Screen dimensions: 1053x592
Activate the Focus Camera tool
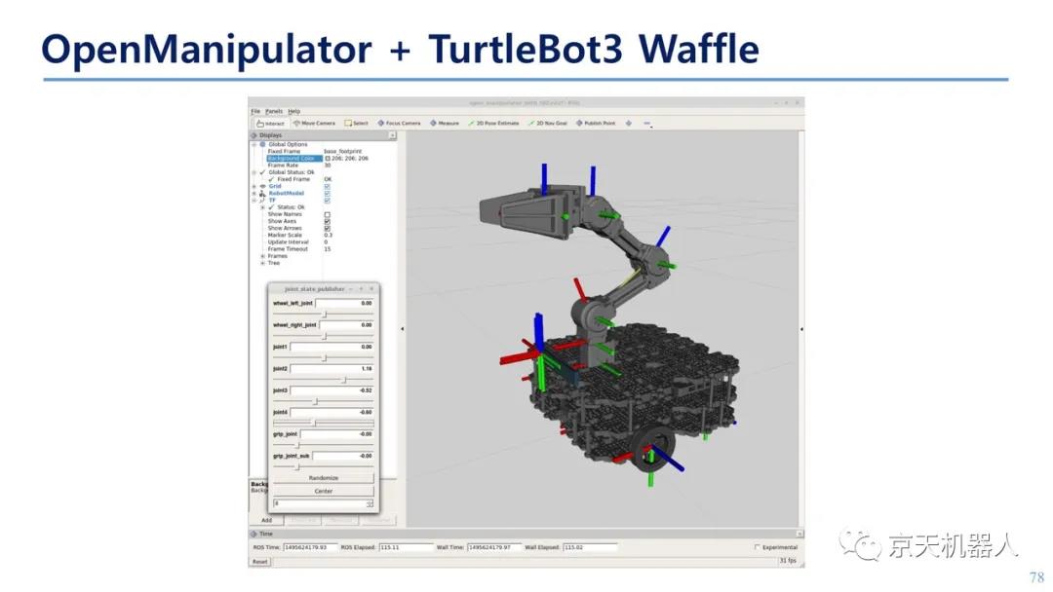click(x=399, y=124)
